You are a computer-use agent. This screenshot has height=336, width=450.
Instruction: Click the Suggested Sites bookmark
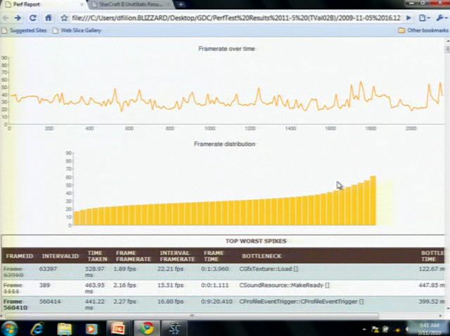[27, 31]
